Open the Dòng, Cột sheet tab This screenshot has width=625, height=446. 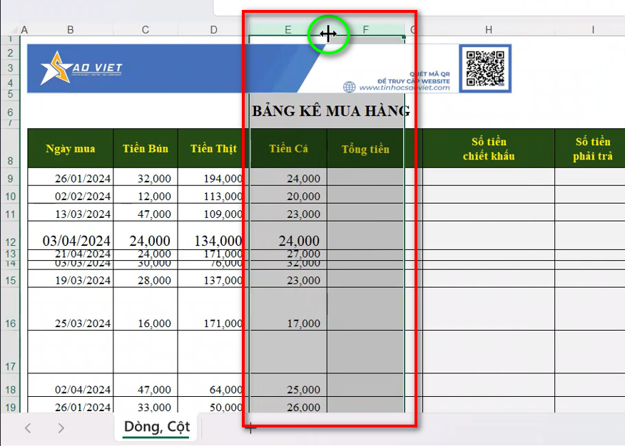pos(156,427)
